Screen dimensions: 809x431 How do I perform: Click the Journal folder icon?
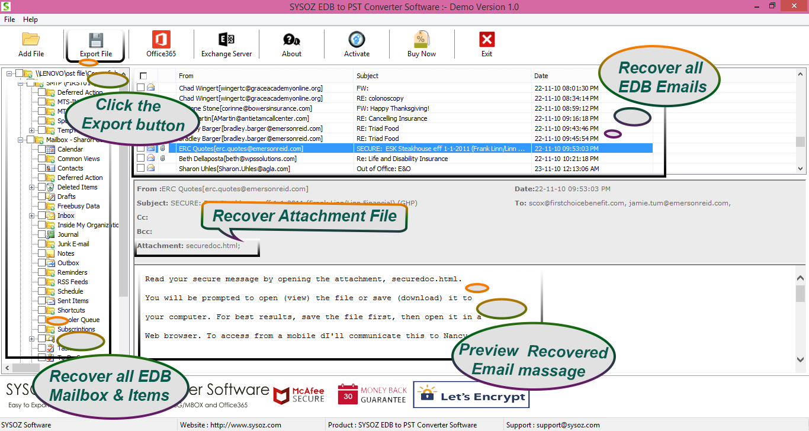point(51,234)
